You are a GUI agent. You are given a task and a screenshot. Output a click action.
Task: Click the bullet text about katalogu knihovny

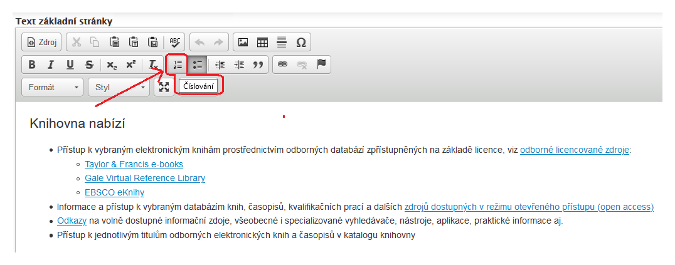pos(237,236)
